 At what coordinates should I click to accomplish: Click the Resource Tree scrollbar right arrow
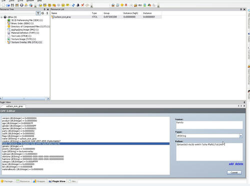pyautogui.click(x=48, y=98)
